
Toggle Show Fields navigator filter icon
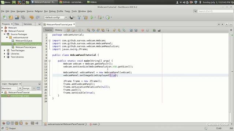pos(8,123)
